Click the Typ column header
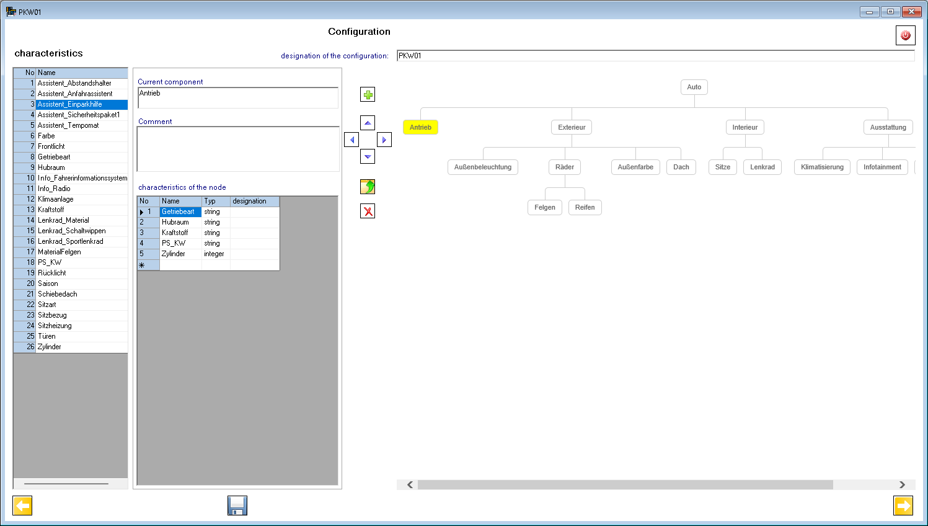 (215, 201)
